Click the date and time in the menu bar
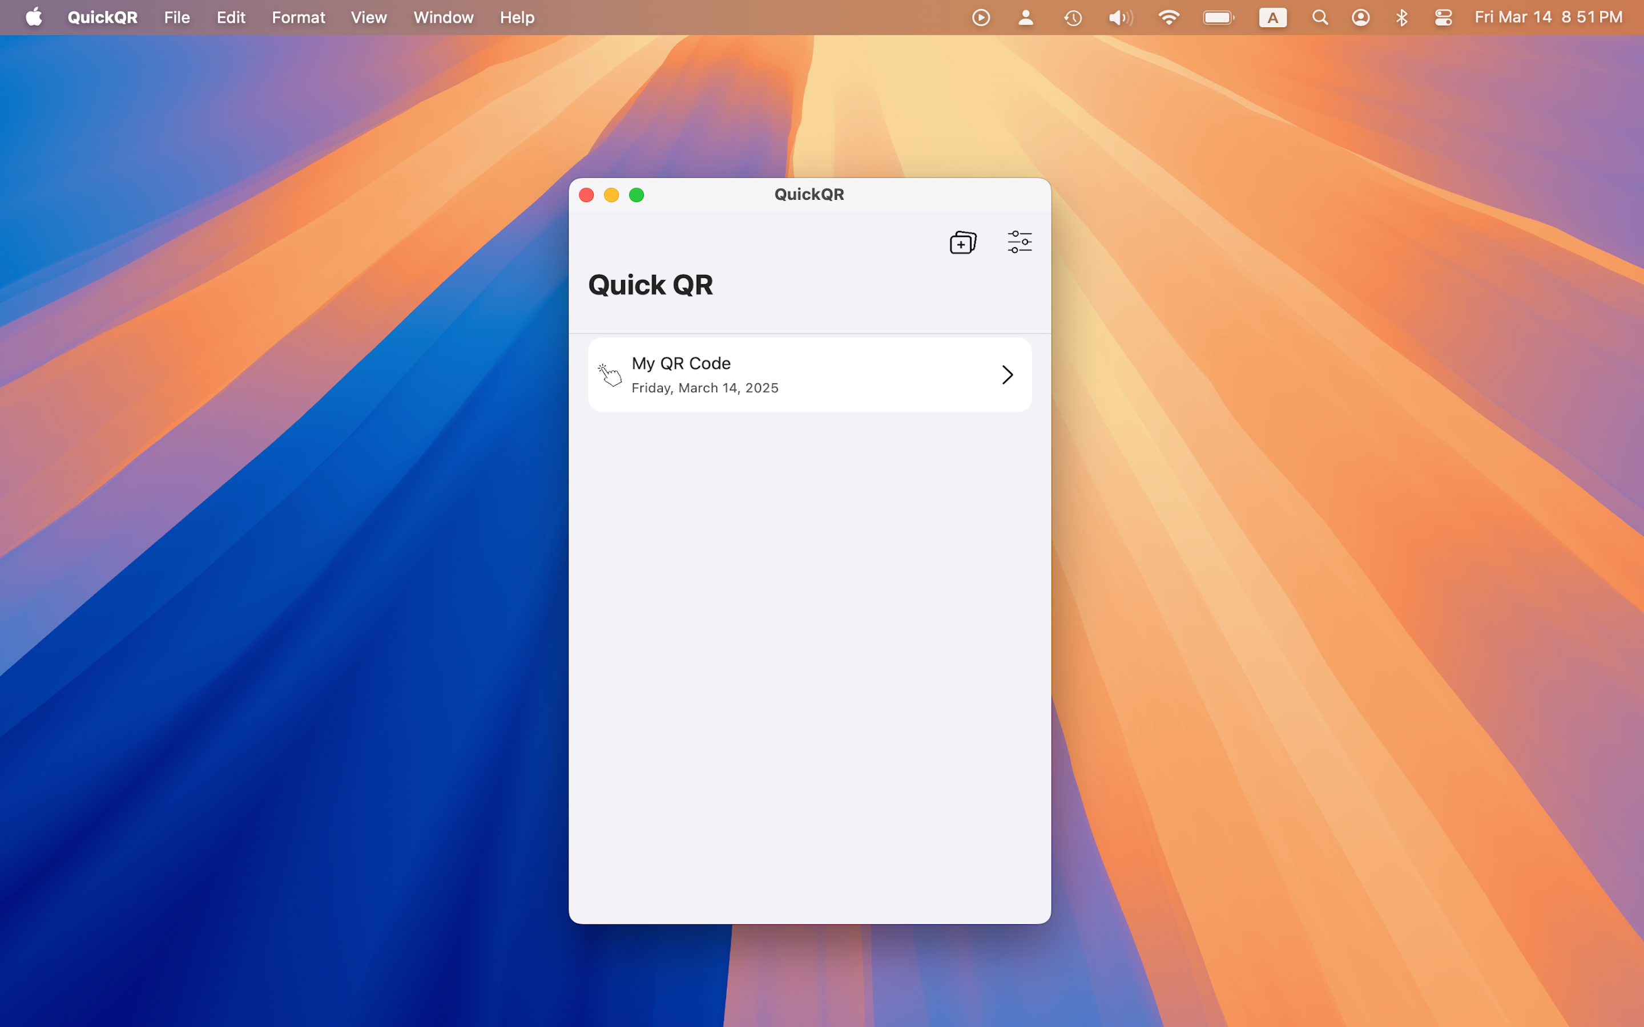This screenshot has width=1644, height=1027. click(1548, 17)
